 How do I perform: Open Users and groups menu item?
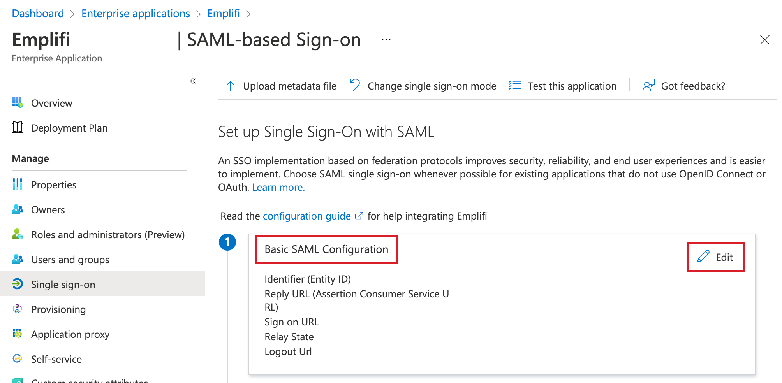pyautogui.click(x=70, y=260)
